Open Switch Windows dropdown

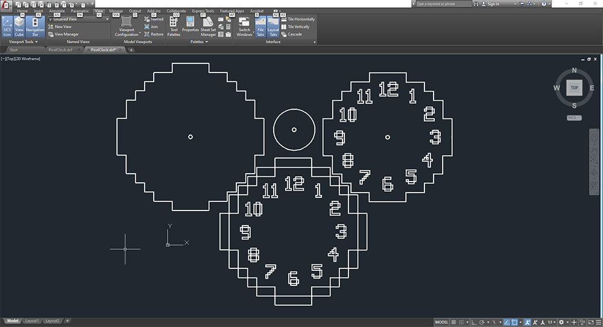point(244,27)
